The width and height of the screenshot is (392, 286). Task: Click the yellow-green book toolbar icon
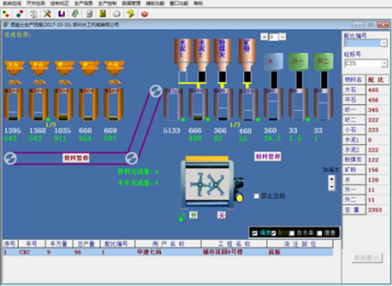point(103,13)
